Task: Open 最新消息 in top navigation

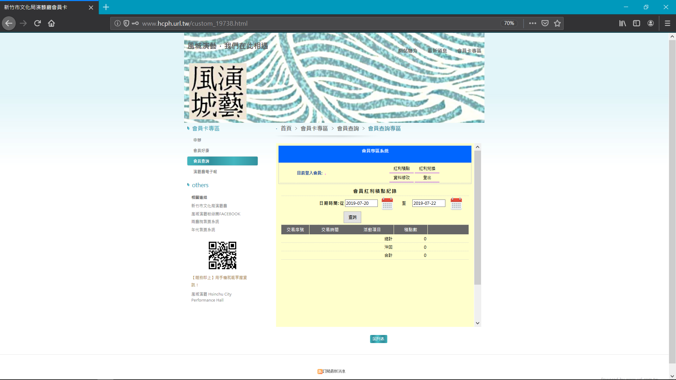Action: (437, 51)
